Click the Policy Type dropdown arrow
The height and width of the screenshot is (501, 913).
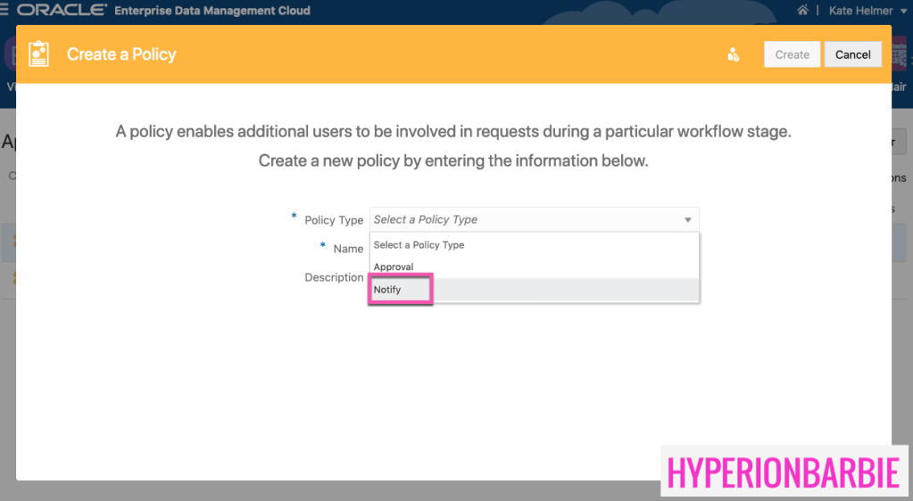click(687, 220)
